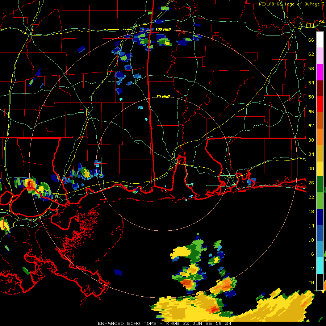The height and width of the screenshot is (326, 326).
Task: Select the light orange legend swatch
Action: coord(320,137)
